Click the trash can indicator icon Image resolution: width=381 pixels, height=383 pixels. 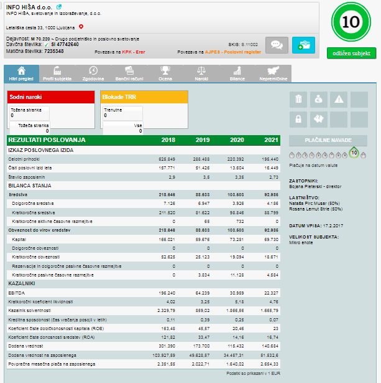pyautogui.click(x=299, y=99)
